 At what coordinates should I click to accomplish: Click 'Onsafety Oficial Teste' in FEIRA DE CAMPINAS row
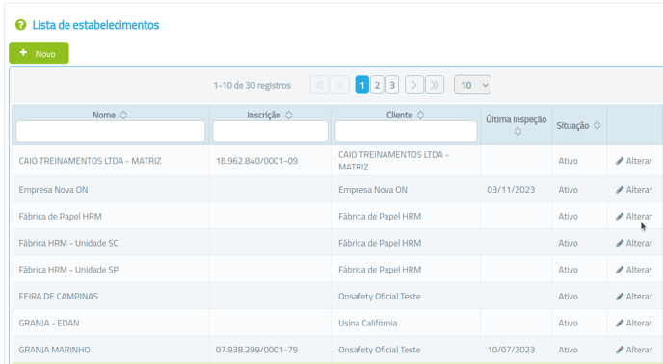(380, 297)
